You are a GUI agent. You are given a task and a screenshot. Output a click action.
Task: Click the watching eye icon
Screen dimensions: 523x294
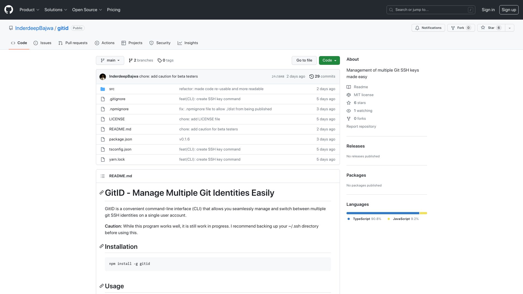tap(349, 111)
